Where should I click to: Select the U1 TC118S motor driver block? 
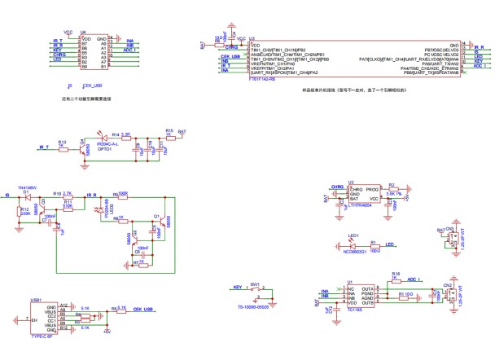coord(359,296)
